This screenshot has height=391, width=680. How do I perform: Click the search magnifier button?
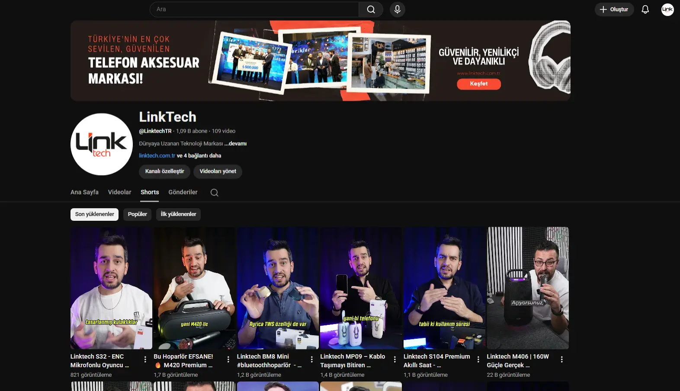pos(371,10)
